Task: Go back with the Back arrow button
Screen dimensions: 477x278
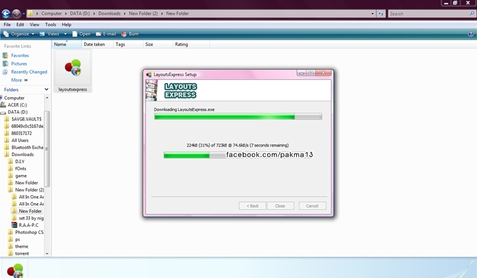Action: (6, 14)
